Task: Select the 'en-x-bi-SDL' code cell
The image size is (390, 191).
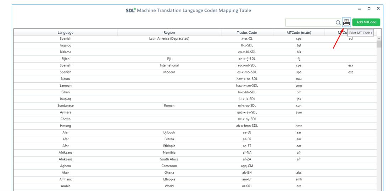Action: click(x=247, y=52)
